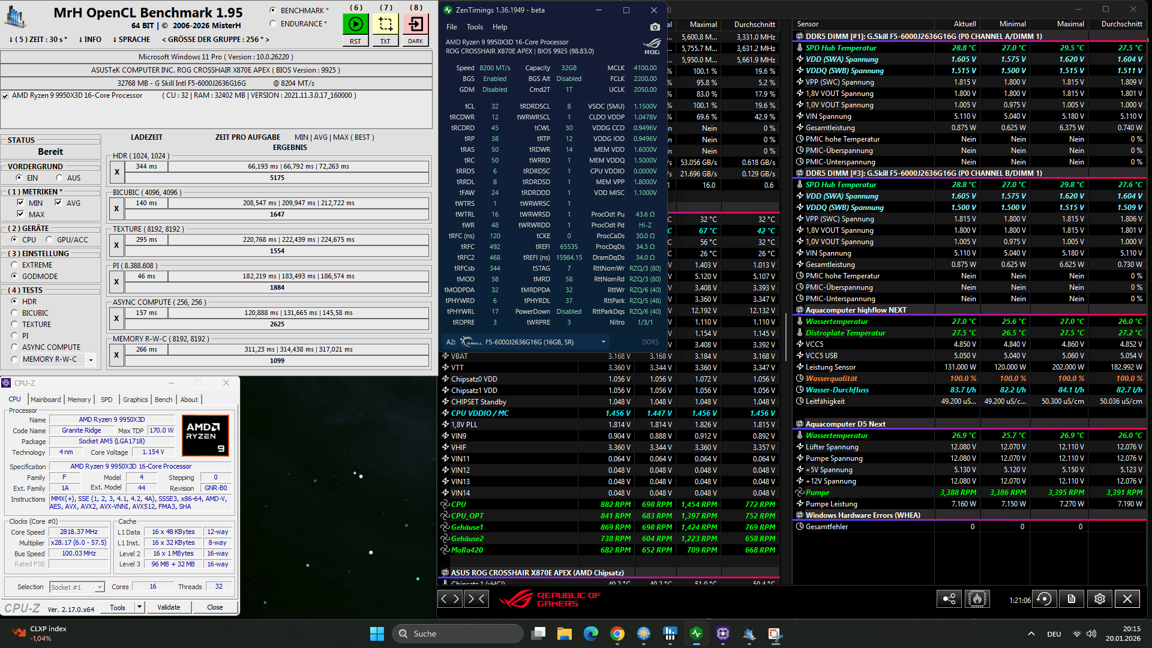Select the GPU/ACC device radio button
The width and height of the screenshot is (1152, 648).
click(49, 239)
